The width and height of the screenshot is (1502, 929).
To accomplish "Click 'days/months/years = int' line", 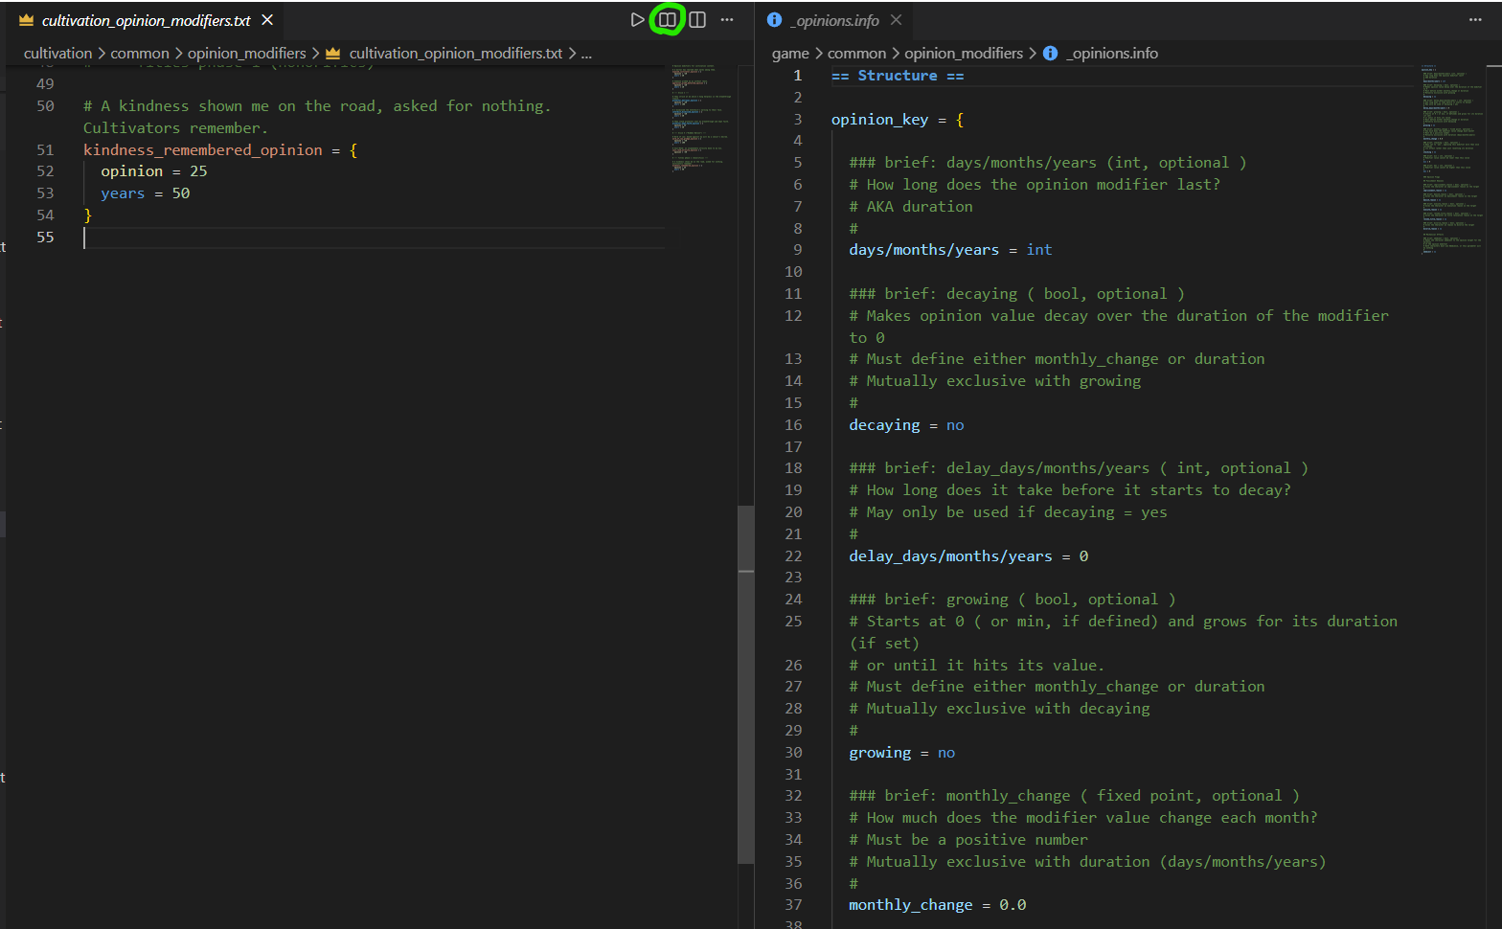I will click(x=950, y=250).
